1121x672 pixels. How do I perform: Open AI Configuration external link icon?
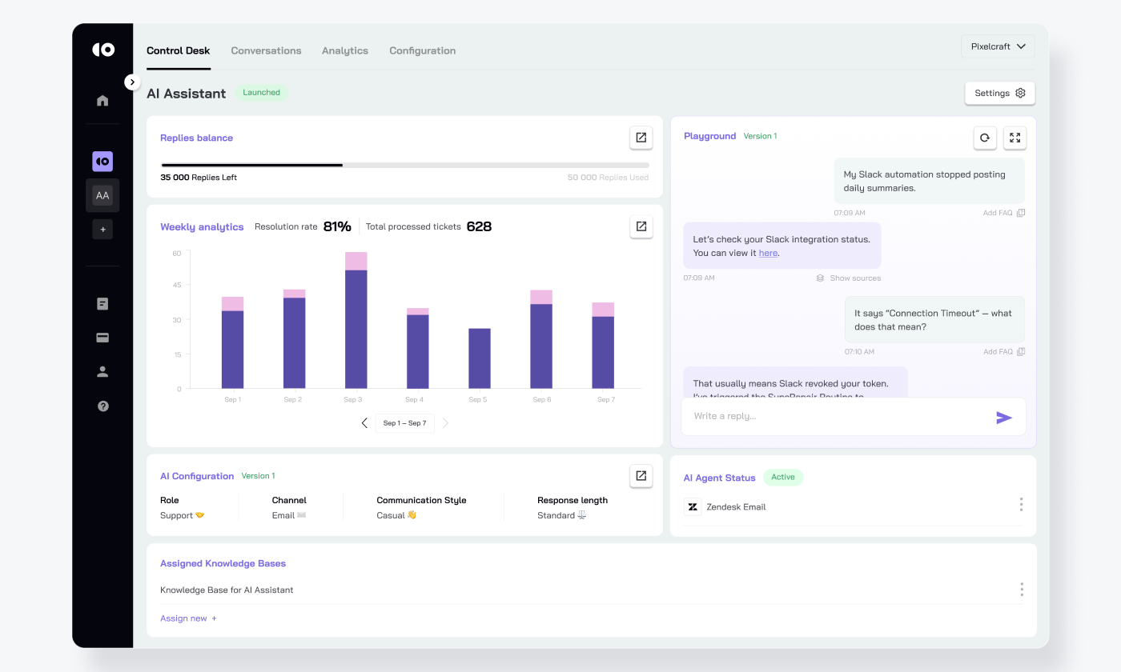click(641, 476)
